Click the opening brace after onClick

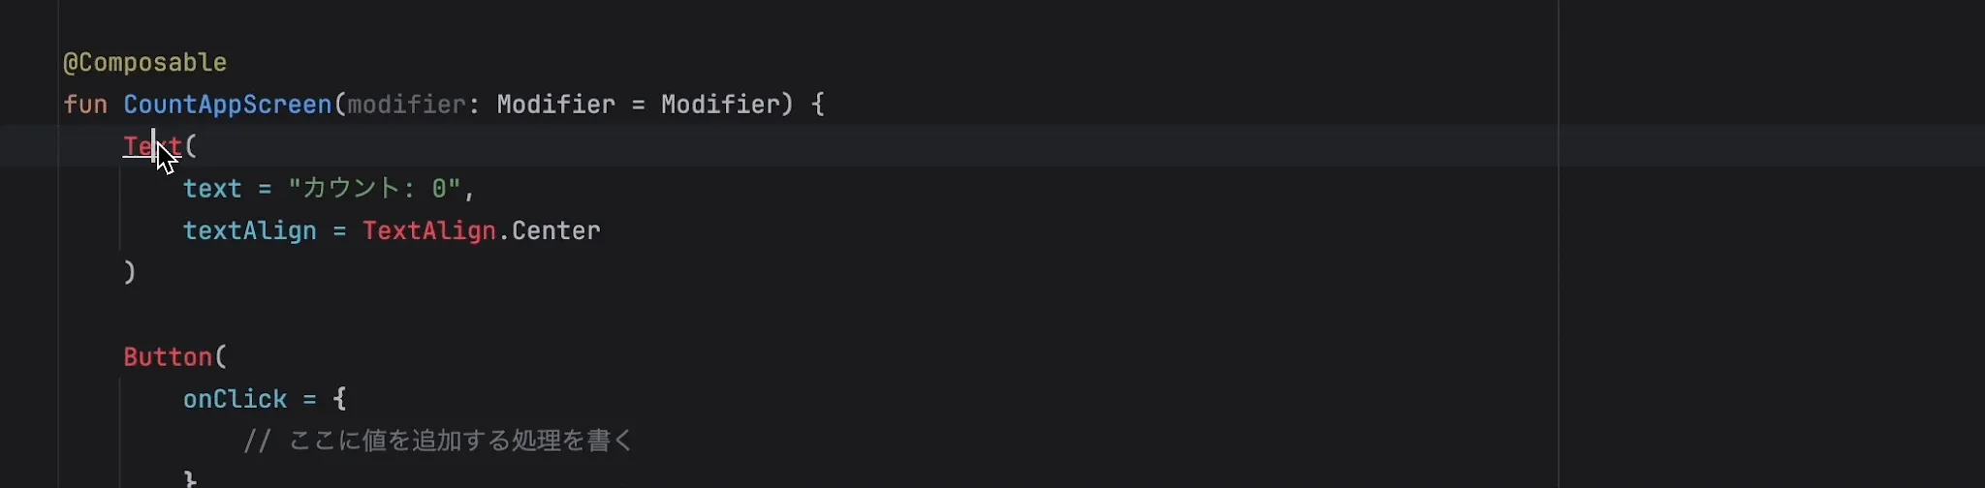[339, 400]
